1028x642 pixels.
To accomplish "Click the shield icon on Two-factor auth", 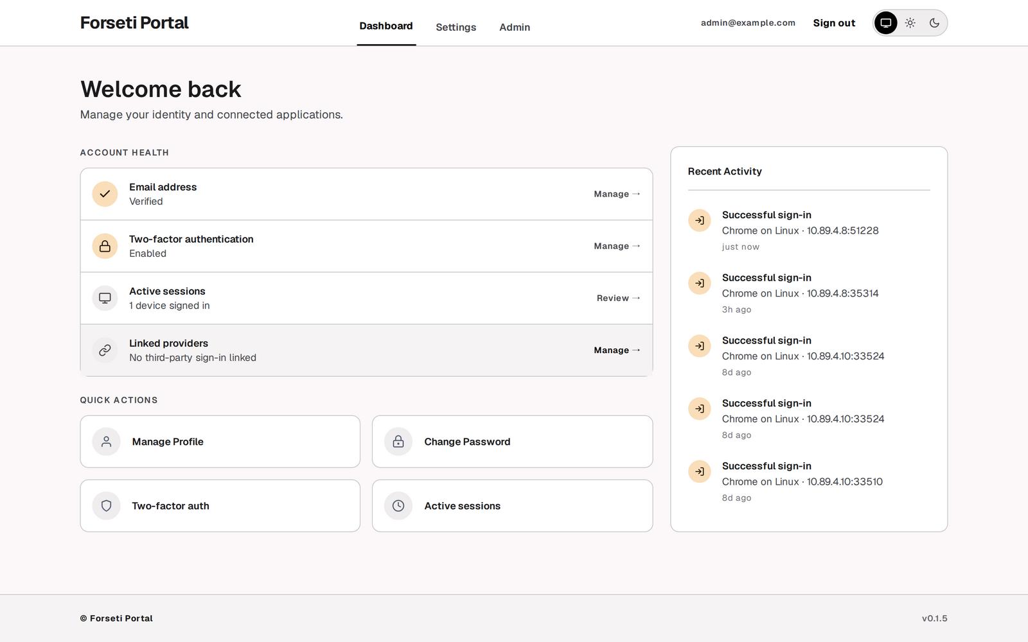I will coord(107,506).
